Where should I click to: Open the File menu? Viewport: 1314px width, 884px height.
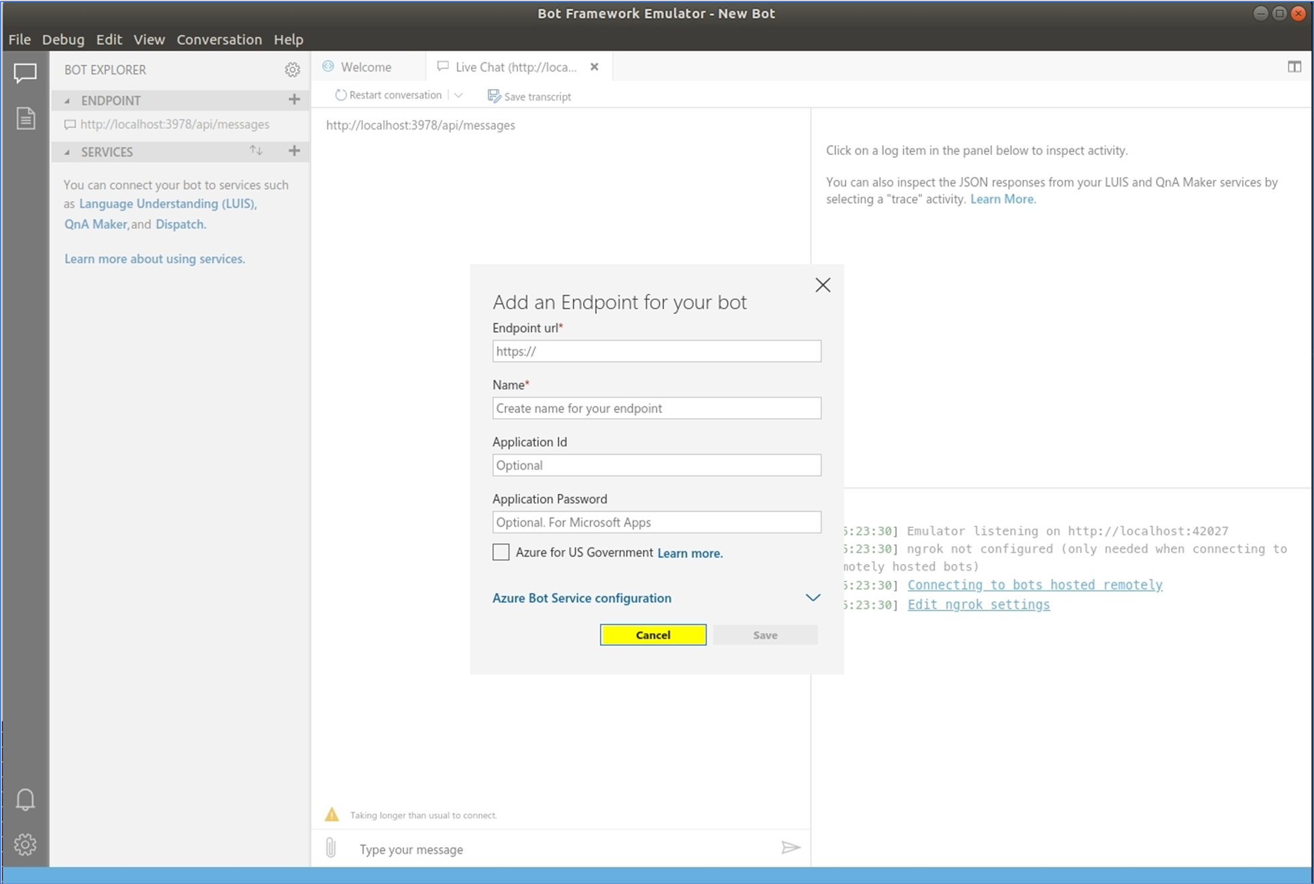click(19, 40)
